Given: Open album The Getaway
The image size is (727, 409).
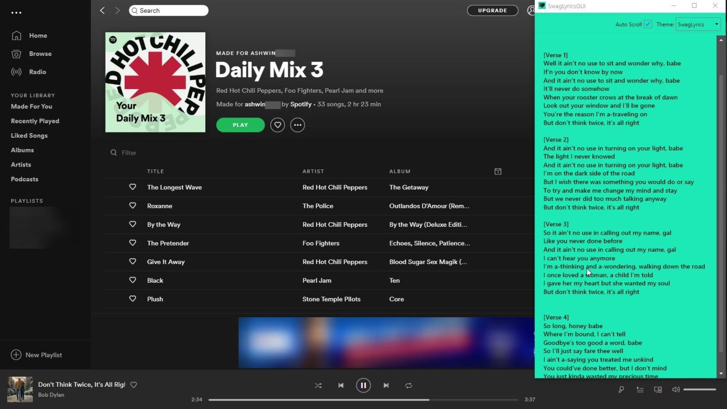Looking at the screenshot, I should (409, 187).
